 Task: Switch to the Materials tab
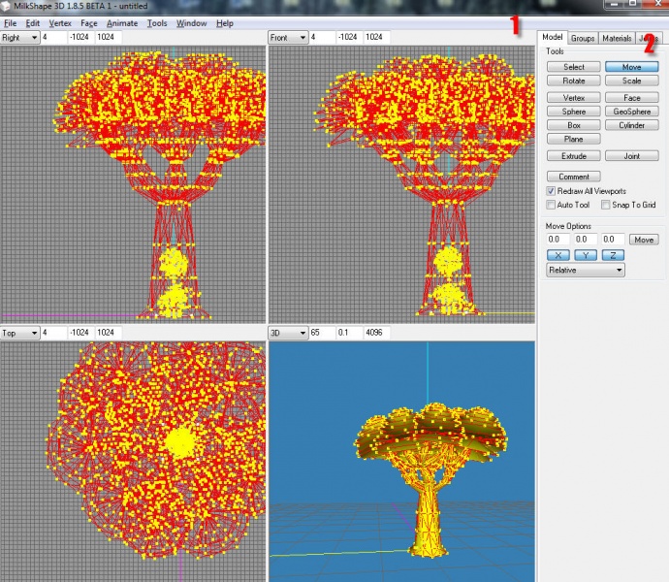(616, 39)
